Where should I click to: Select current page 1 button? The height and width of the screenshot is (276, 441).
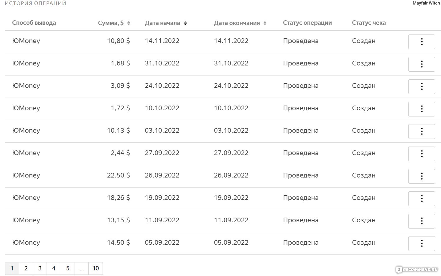point(12,268)
